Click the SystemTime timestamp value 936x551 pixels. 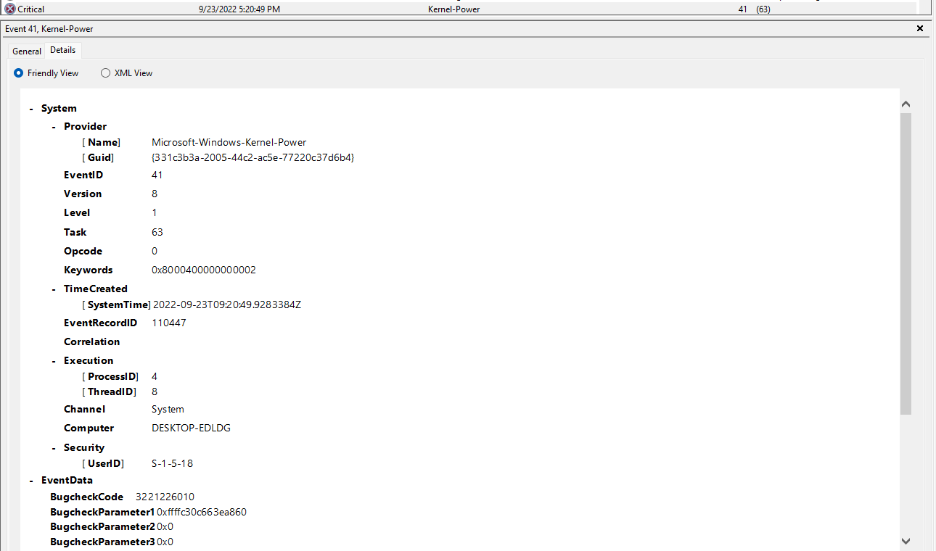[x=227, y=305]
